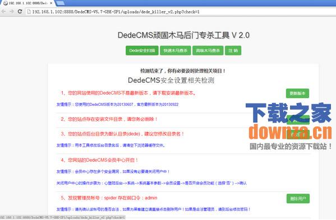Click the Dede安全扫描 green button
This screenshot has height=220, width=336.
[x=142, y=51]
